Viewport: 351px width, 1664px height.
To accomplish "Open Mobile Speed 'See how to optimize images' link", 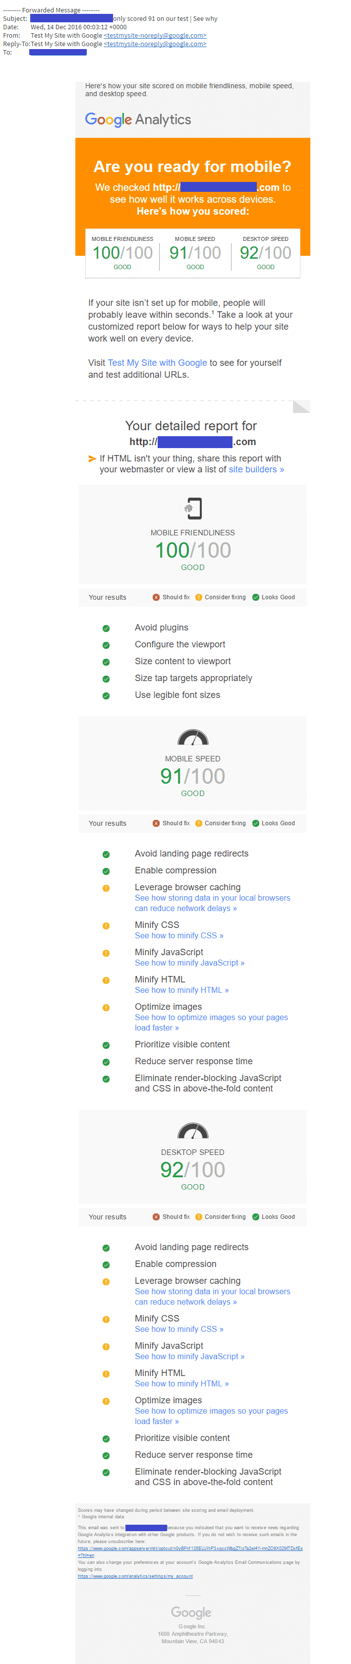I will tap(211, 1022).
